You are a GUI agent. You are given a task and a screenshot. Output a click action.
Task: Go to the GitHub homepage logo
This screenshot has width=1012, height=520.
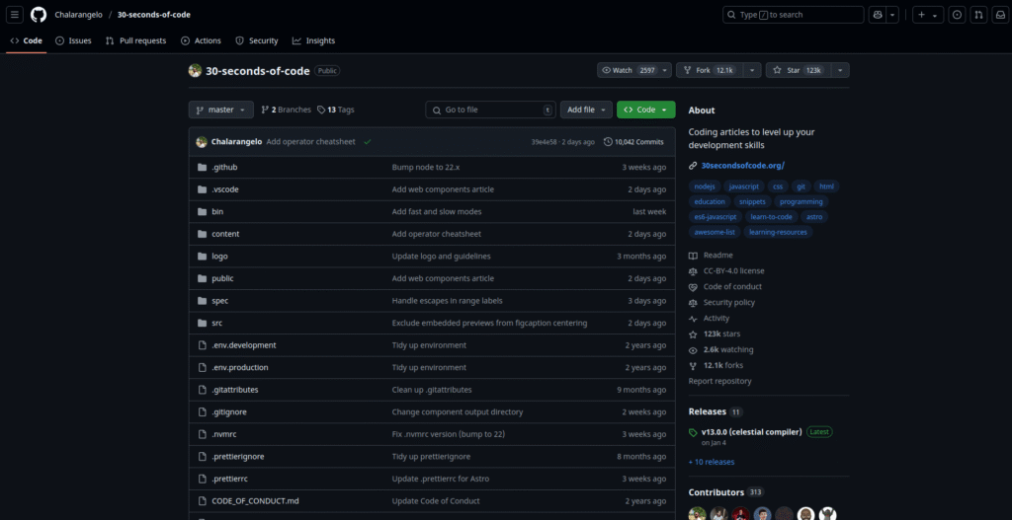click(x=39, y=14)
